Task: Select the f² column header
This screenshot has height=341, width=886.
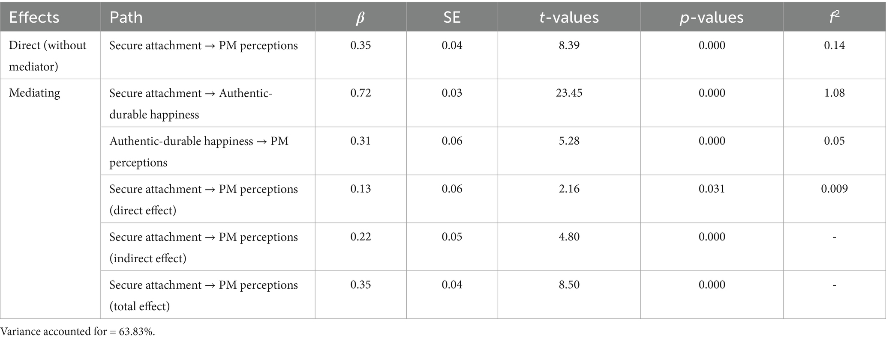Action: (x=834, y=18)
